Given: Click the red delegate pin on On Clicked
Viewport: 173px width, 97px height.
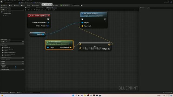Looking at the screenshot, I should pyautogui.click(x=49, y=16).
